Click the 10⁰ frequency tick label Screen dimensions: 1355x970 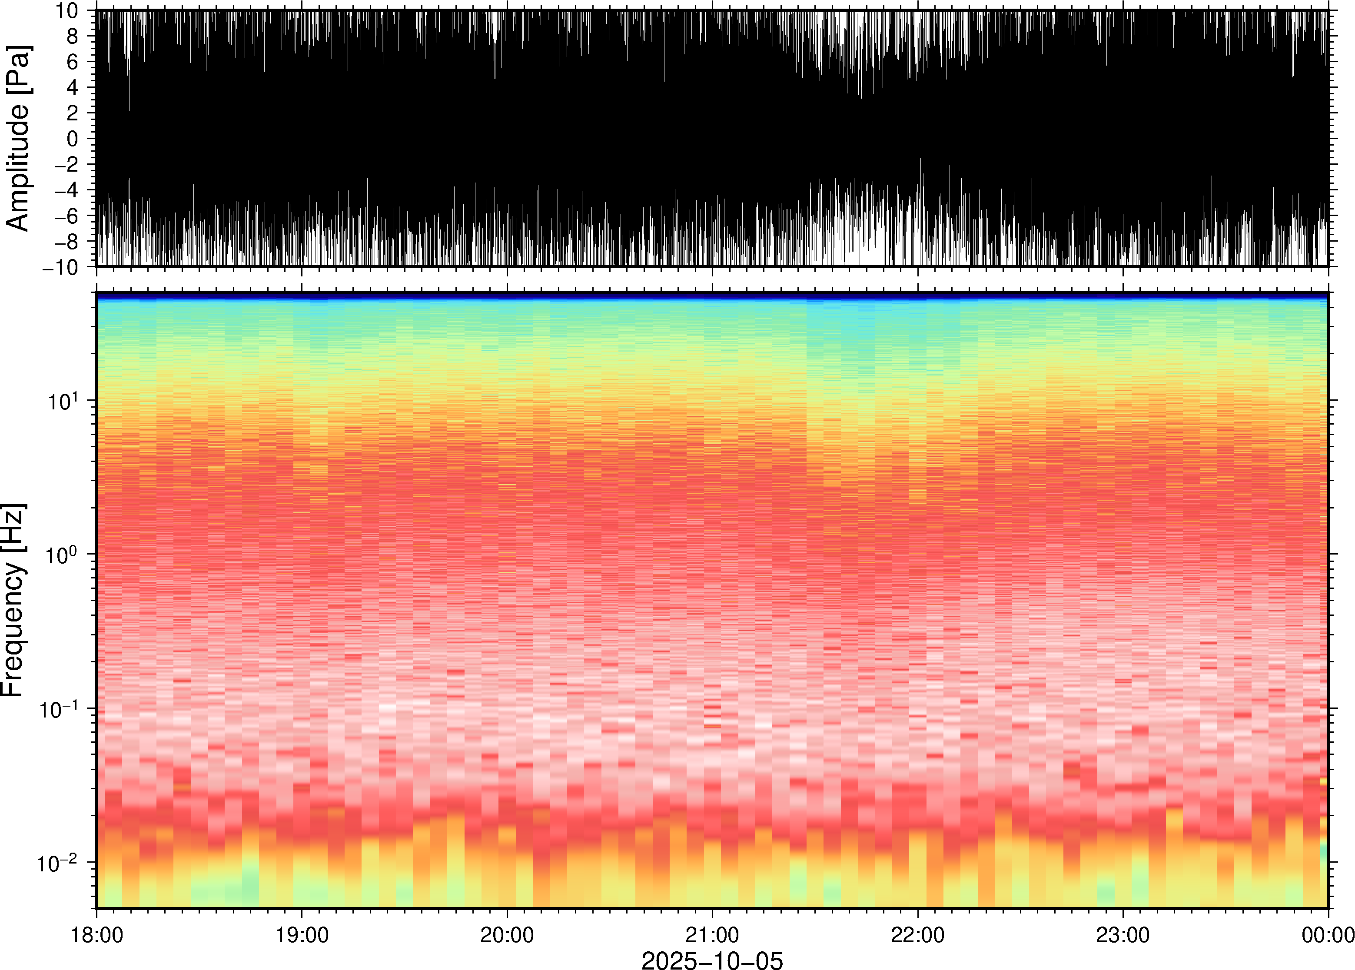pos(62,555)
